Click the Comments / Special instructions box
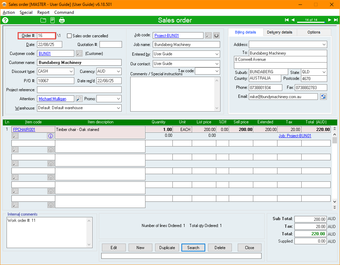This screenshot has width=340, height=265. pyautogui.click(x=175, y=94)
